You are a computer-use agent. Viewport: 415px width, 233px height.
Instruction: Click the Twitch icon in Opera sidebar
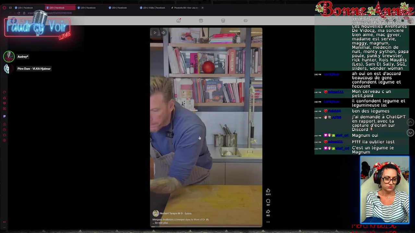tap(4, 116)
